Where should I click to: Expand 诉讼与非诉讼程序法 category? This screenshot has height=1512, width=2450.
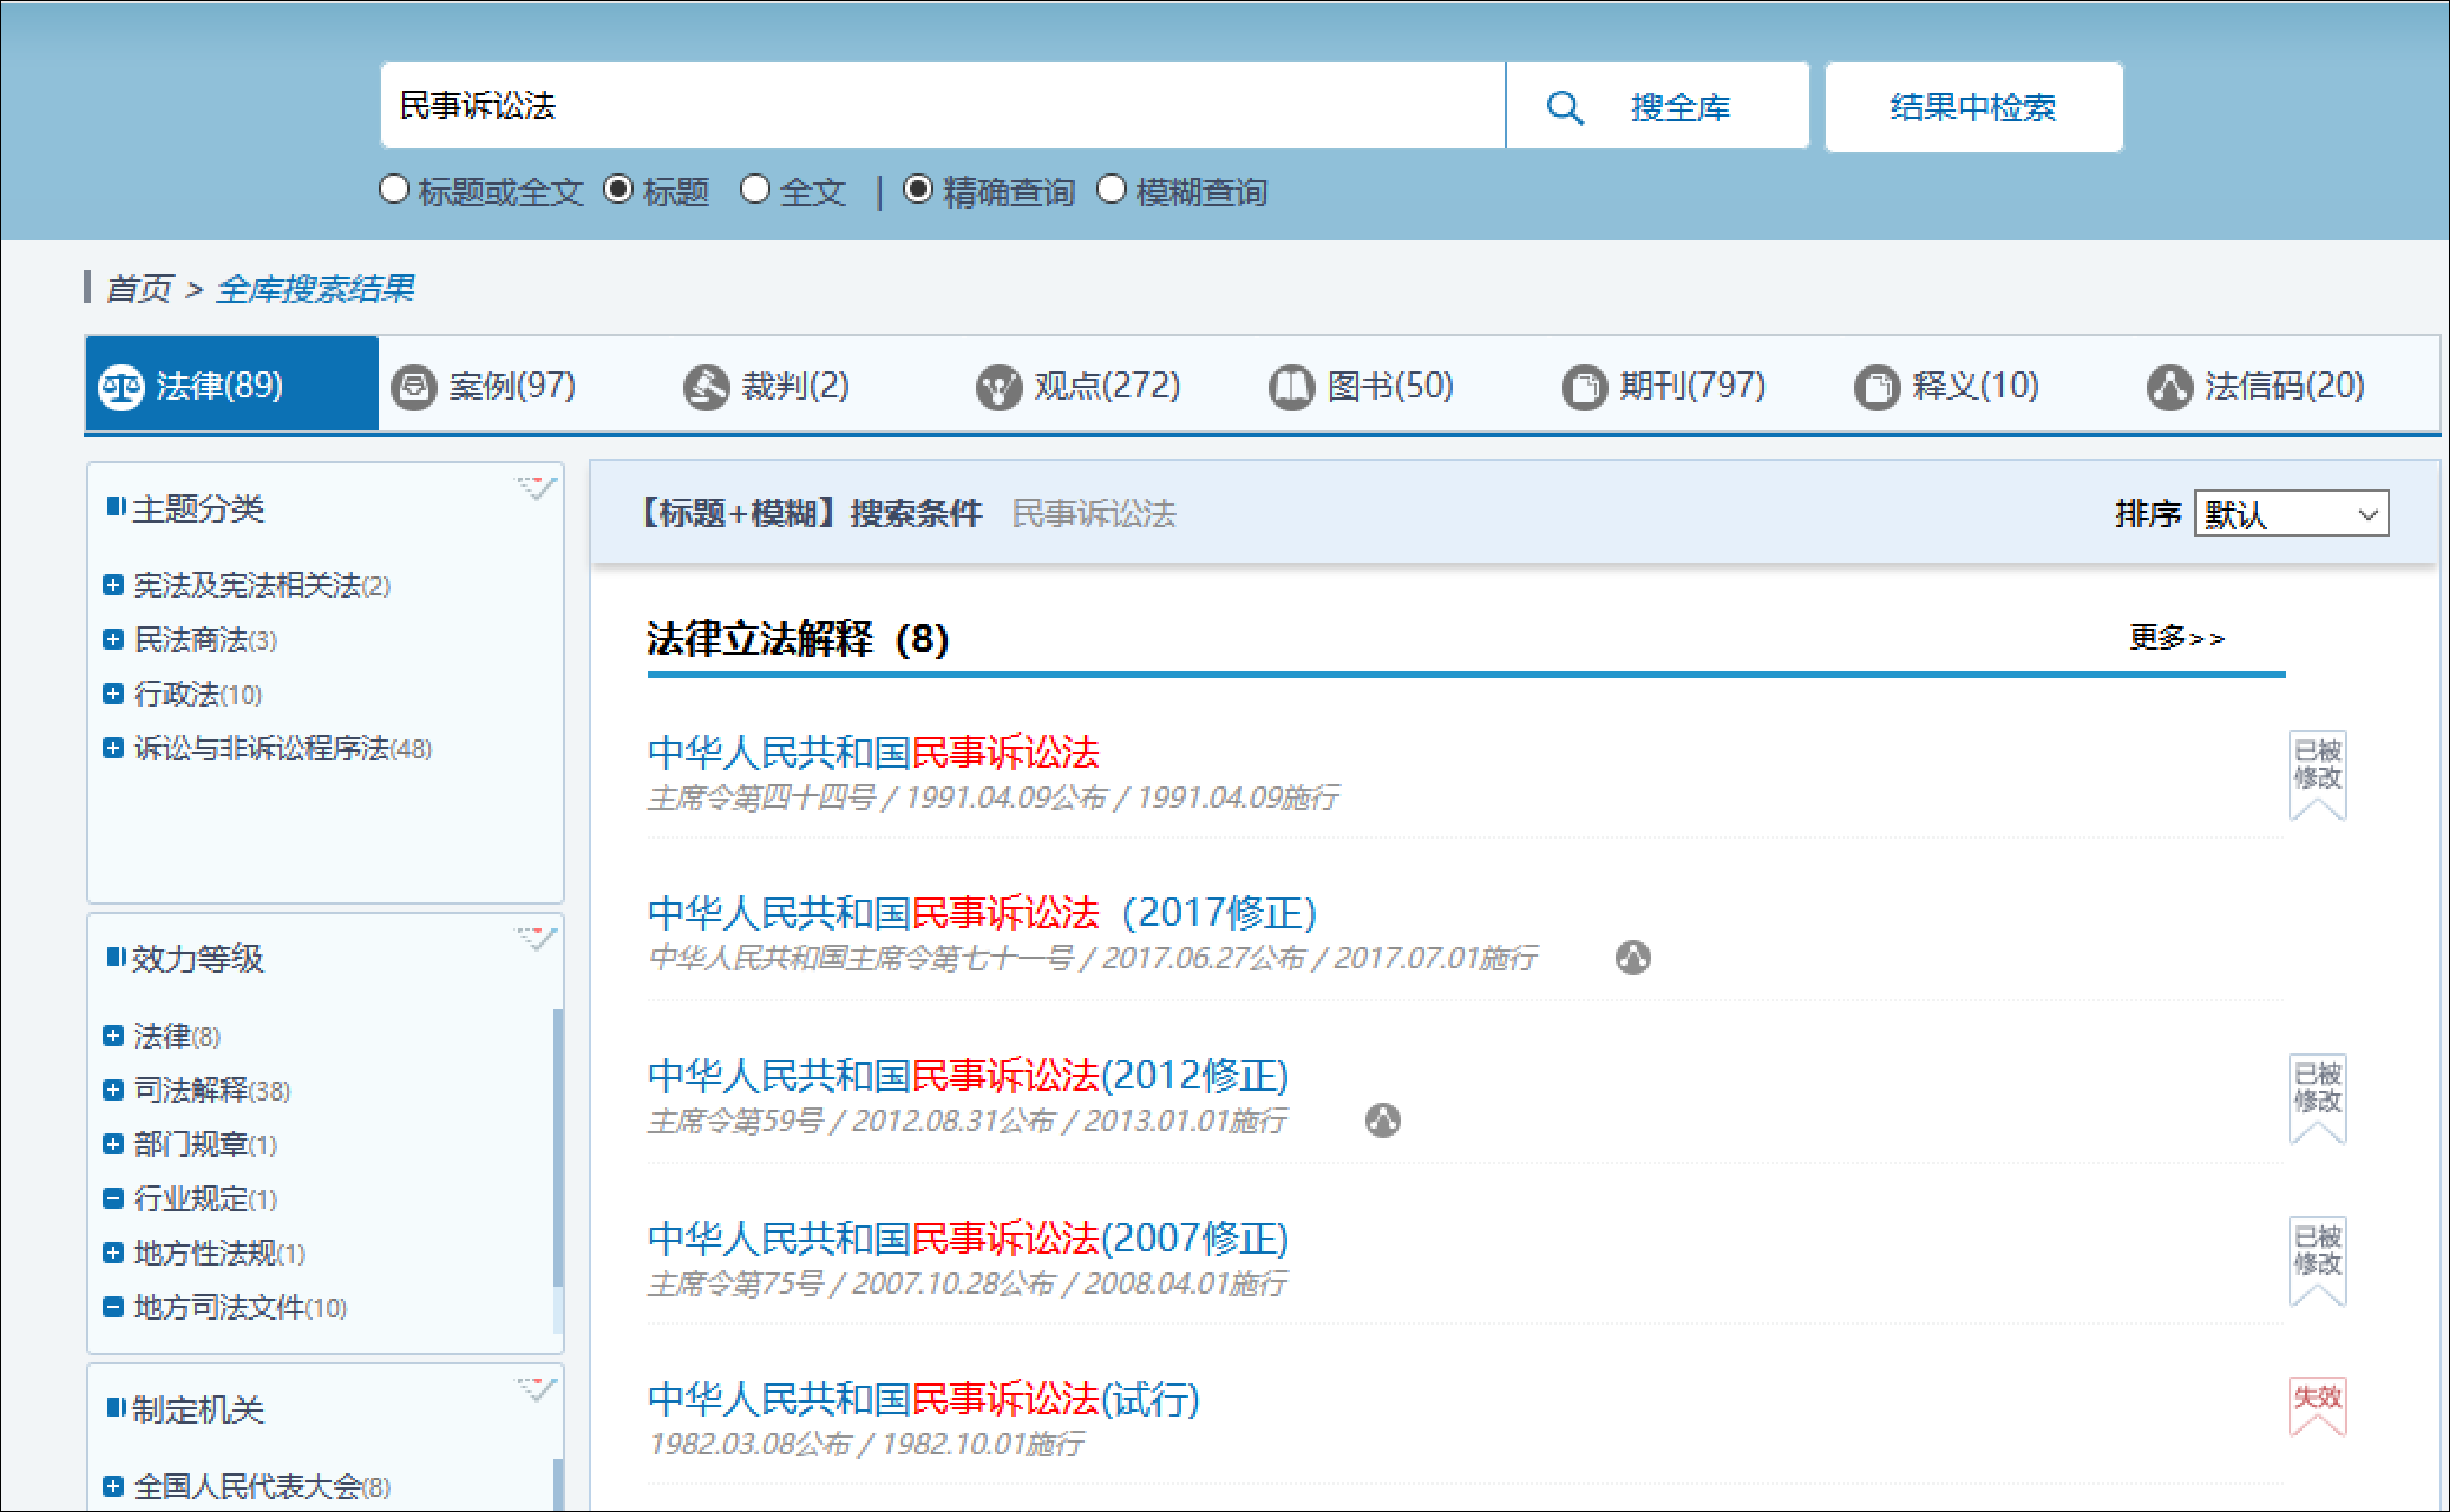coord(113,748)
